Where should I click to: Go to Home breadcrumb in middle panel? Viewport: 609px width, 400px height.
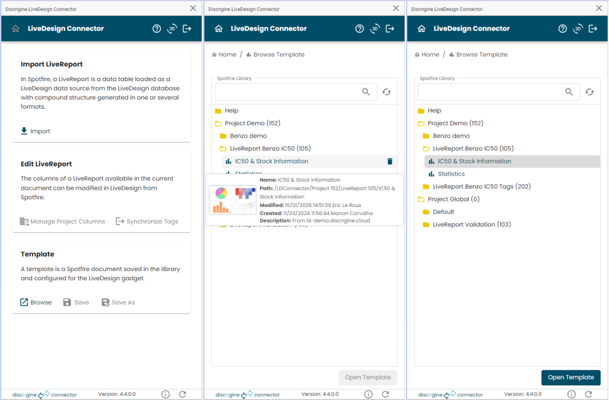224,55
